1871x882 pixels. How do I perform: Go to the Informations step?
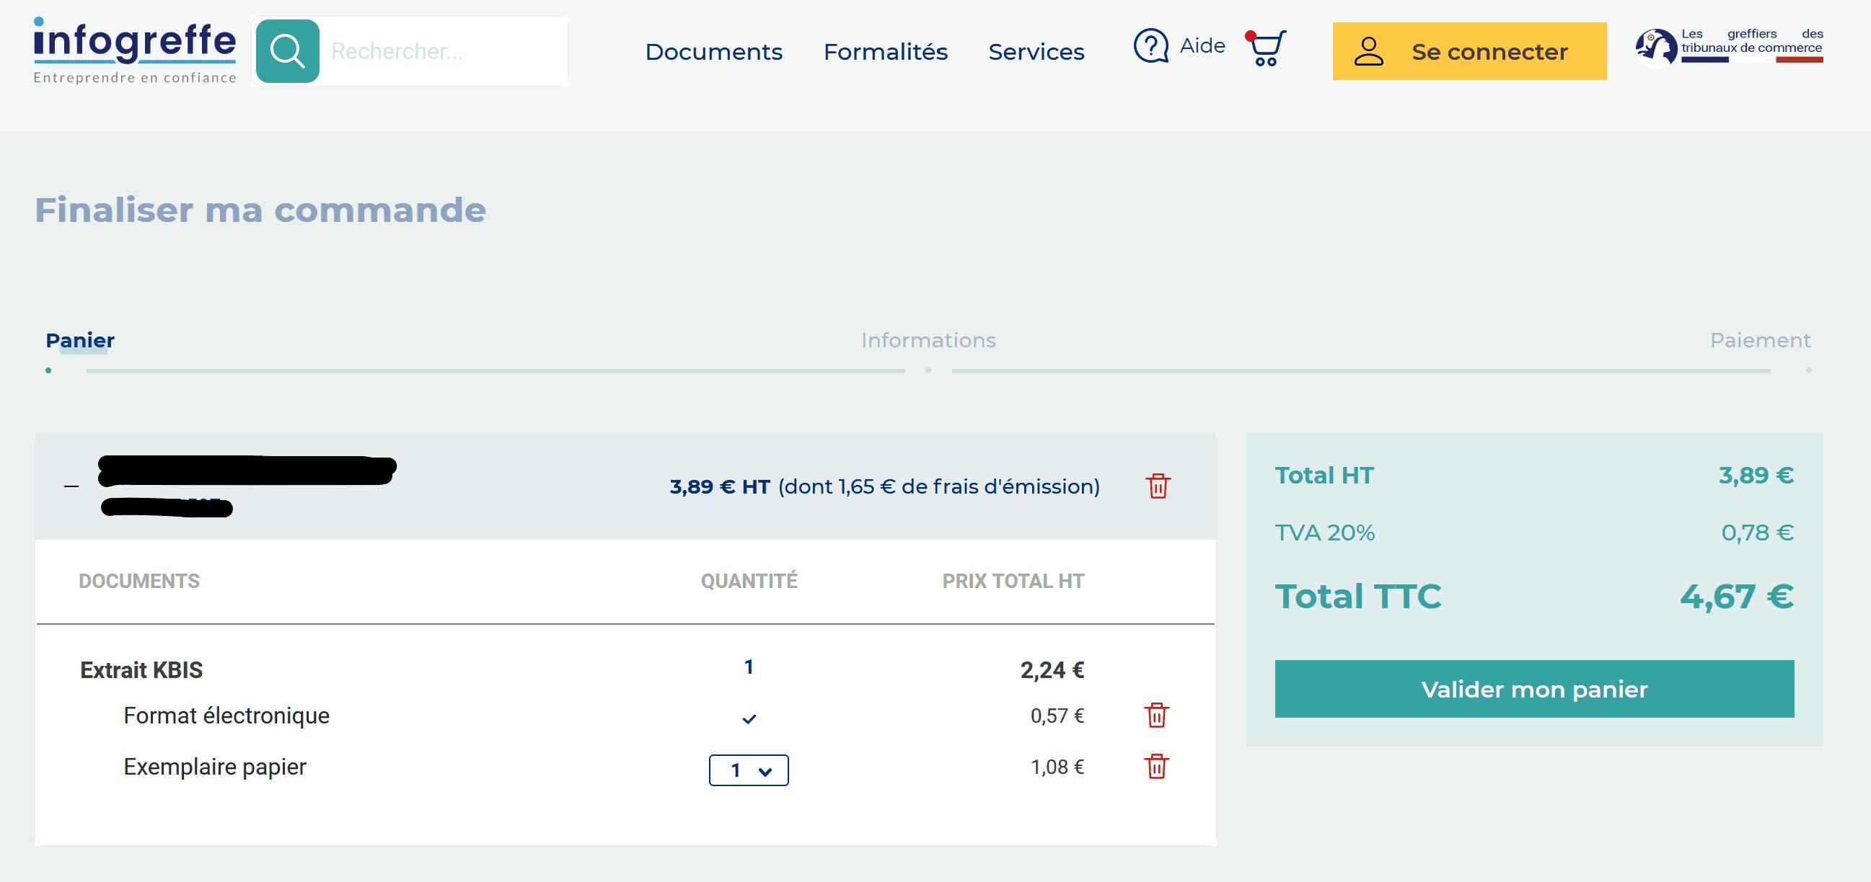pyautogui.click(x=928, y=340)
